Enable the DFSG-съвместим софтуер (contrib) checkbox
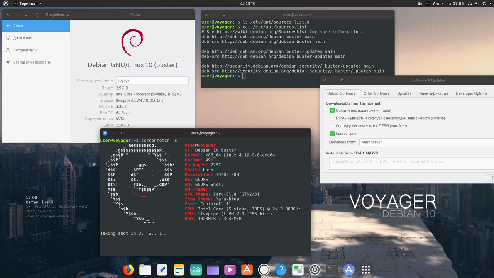 [332, 118]
